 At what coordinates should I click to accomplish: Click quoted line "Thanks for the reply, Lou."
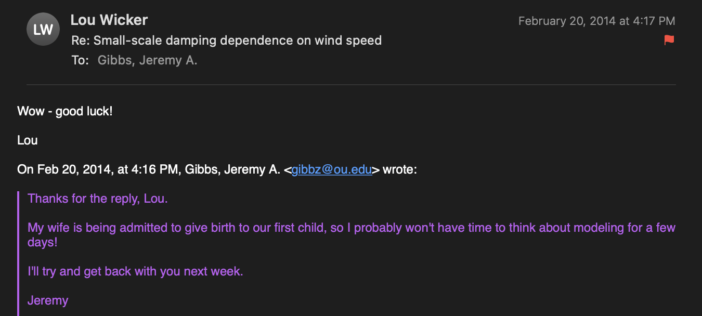[98, 199]
